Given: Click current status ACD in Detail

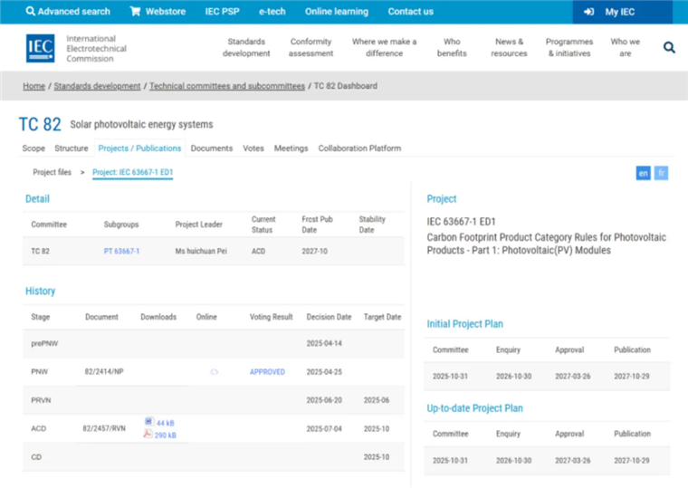Looking at the screenshot, I should point(258,251).
